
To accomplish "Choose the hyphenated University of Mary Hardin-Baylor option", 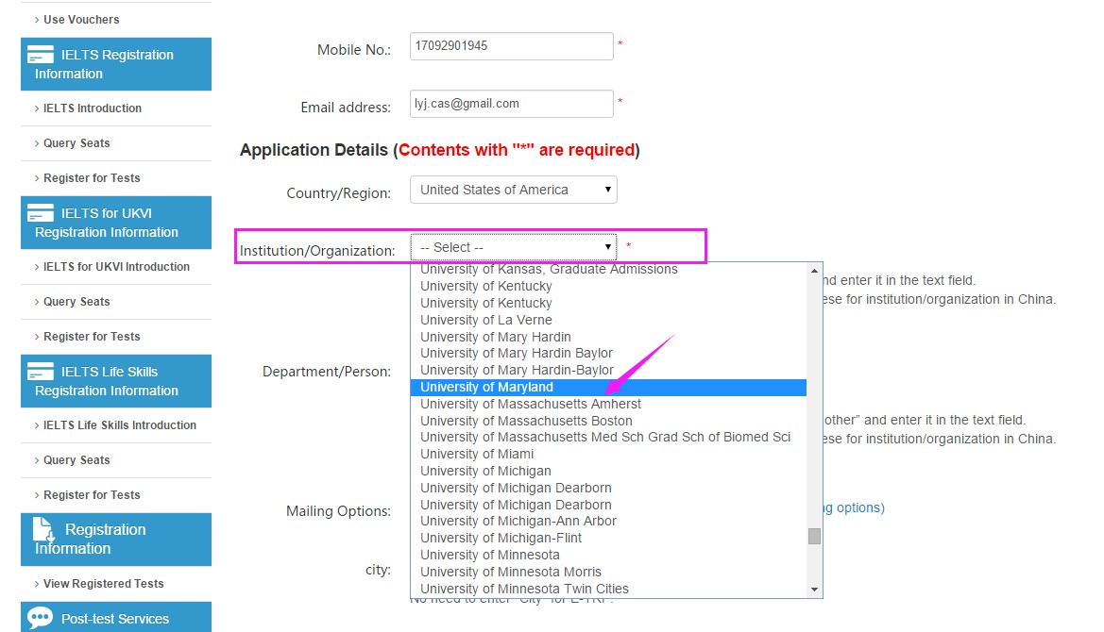I will click(x=608, y=370).
